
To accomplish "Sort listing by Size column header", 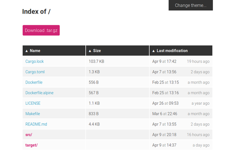I will (97, 51).
